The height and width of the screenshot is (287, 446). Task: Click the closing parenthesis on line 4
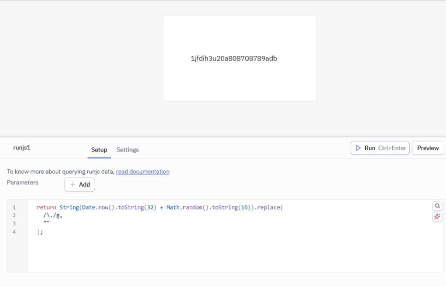[37, 231]
